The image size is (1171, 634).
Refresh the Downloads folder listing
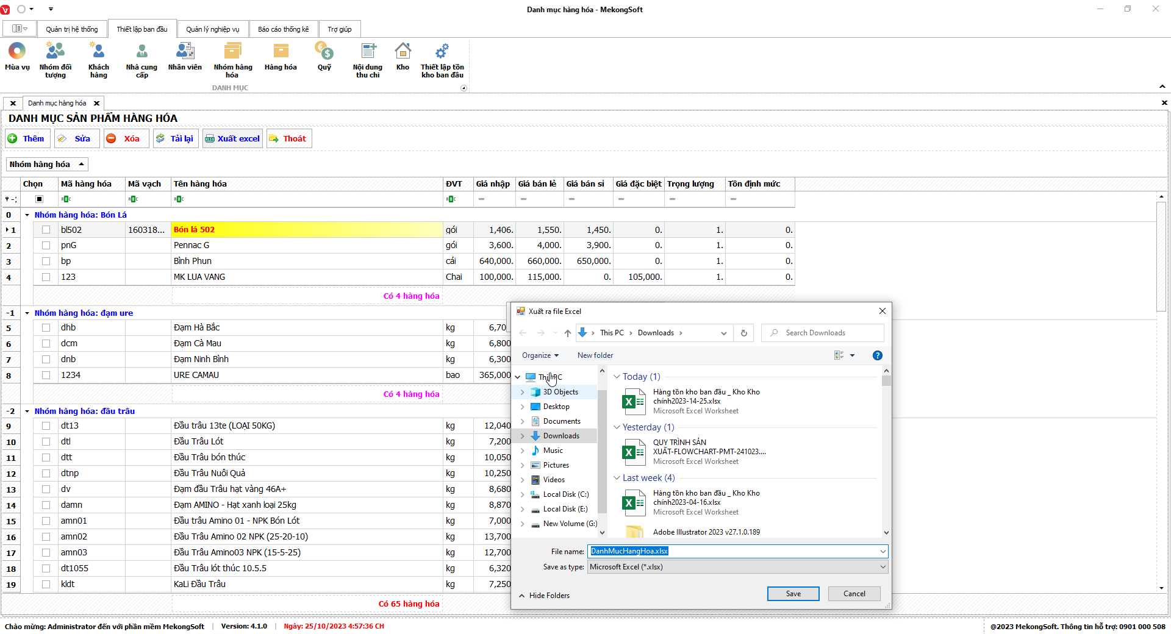point(743,333)
